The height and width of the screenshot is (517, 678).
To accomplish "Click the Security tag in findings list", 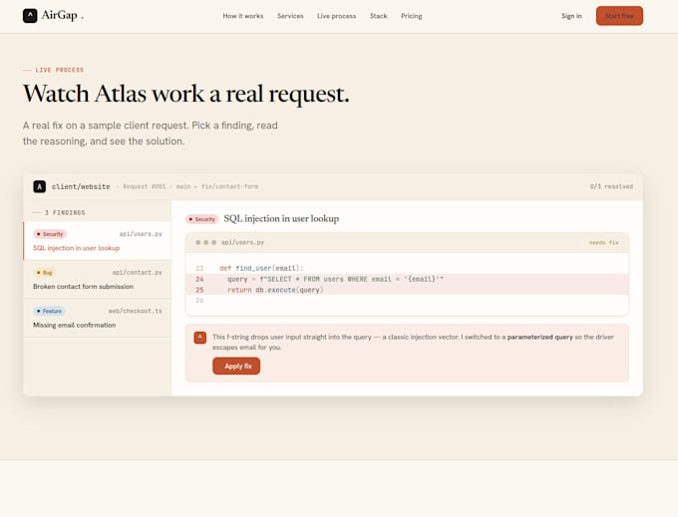I will click(x=50, y=234).
